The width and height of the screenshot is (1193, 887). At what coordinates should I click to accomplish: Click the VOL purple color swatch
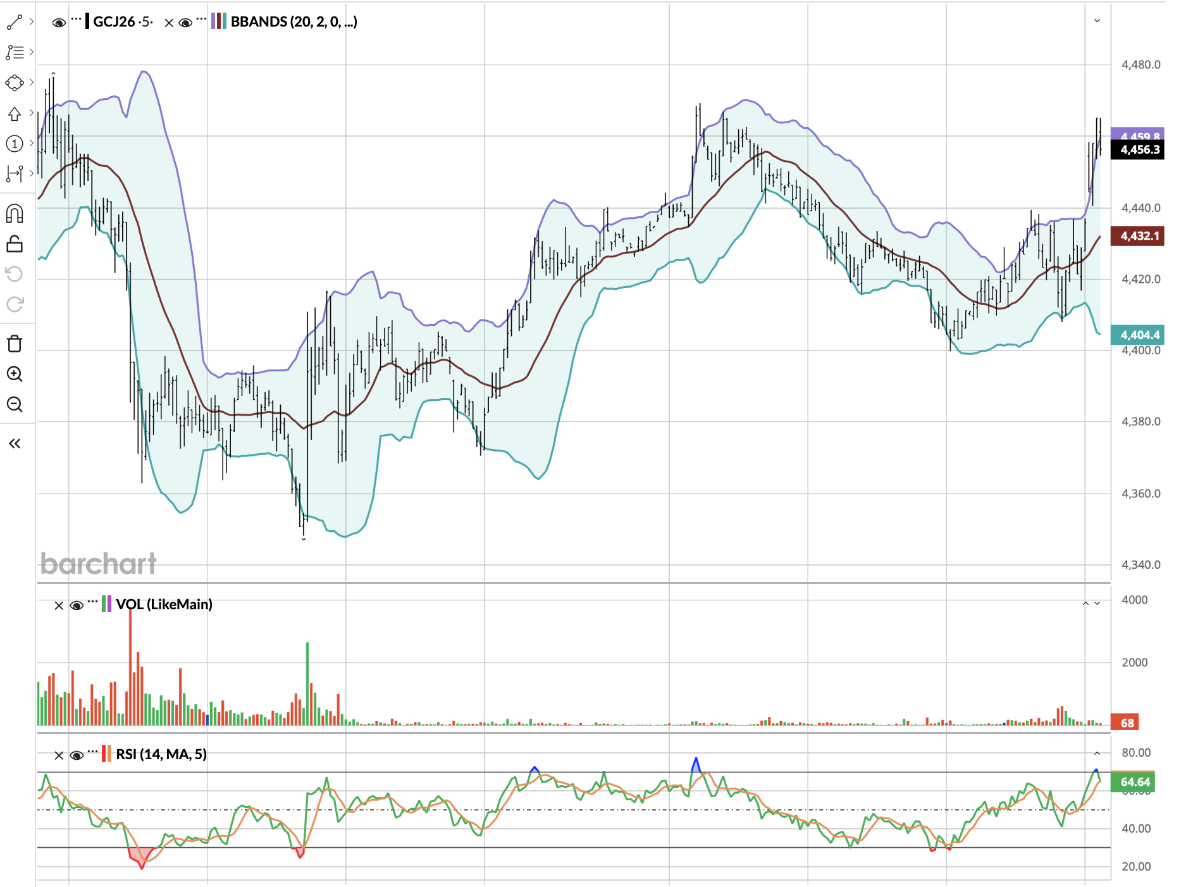click(109, 604)
